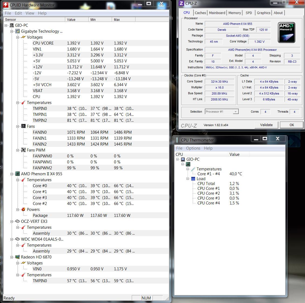Click the Min column header
The width and height of the screenshot is (305, 303).
click(100, 19)
